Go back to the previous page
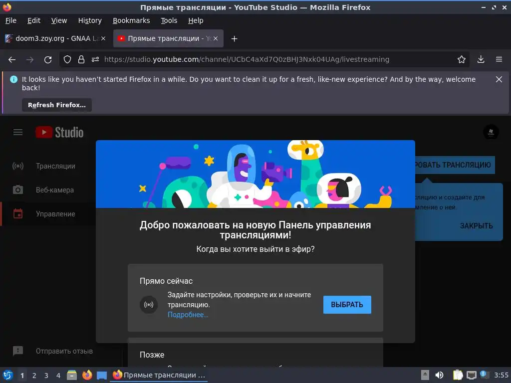This screenshot has height=383, width=511. click(x=12, y=60)
